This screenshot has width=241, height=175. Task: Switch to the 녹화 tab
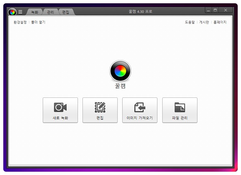(x=35, y=12)
